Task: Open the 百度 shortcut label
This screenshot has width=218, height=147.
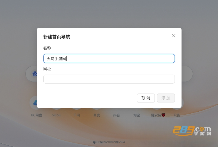Action: [x=97, y=115]
